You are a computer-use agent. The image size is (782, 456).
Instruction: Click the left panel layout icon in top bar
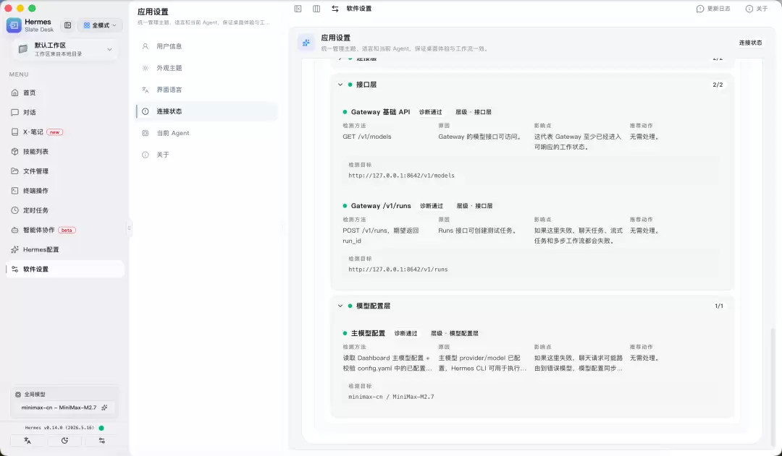pyautogui.click(x=298, y=9)
